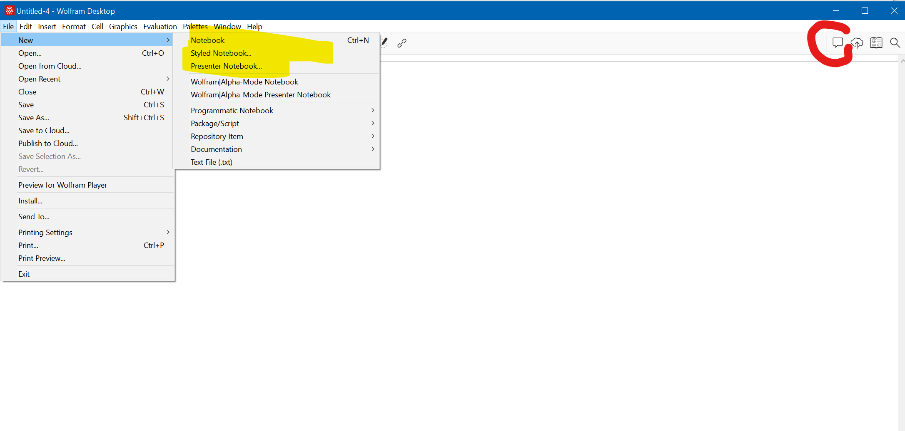
Task: Open the documentation book icon
Action: pyautogui.click(x=876, y=43)
